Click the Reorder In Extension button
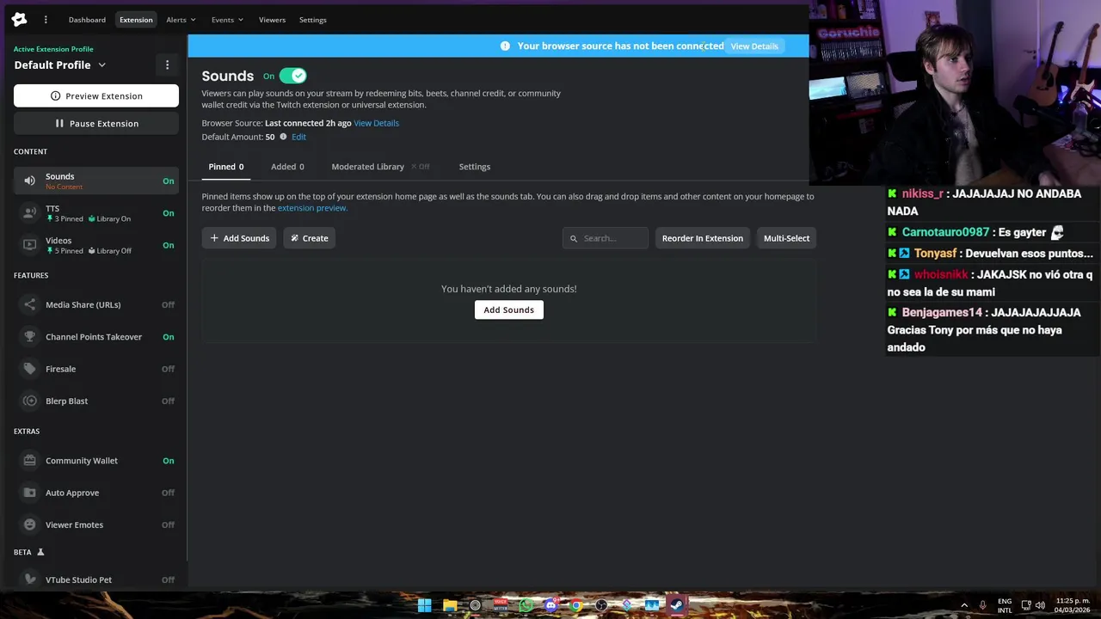 pos(703,238)
